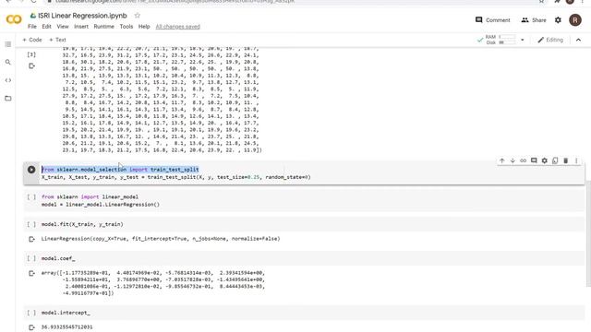Add a new Code cell
Viewport: 591px width, 332px height.
(32, 40)
